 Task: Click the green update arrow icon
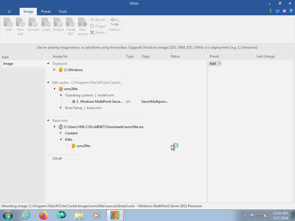[270, 11]
